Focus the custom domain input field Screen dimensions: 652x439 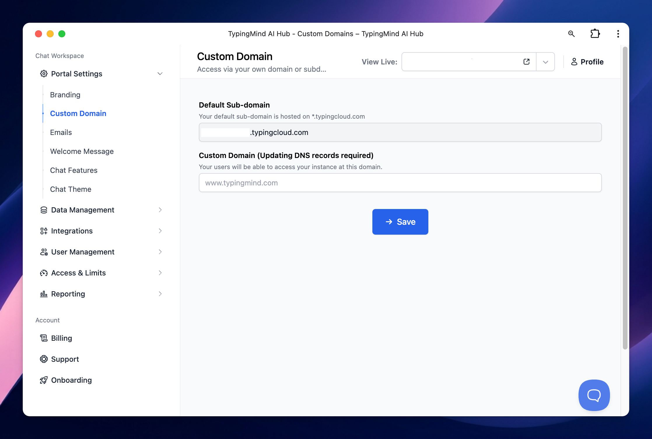click(400, 183)
